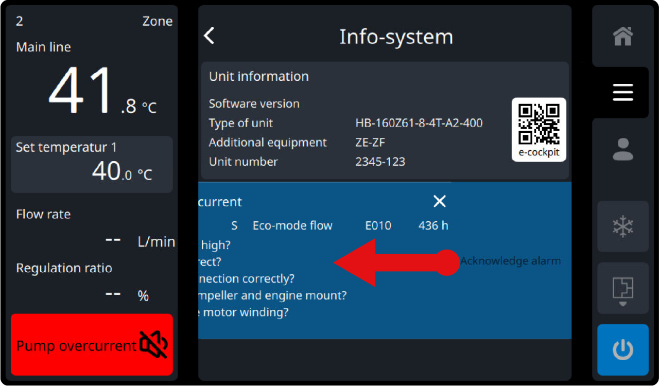Scan the e-cockpit QR code
659x386 pixels.
pyautogui.click(x=539, y=124)
